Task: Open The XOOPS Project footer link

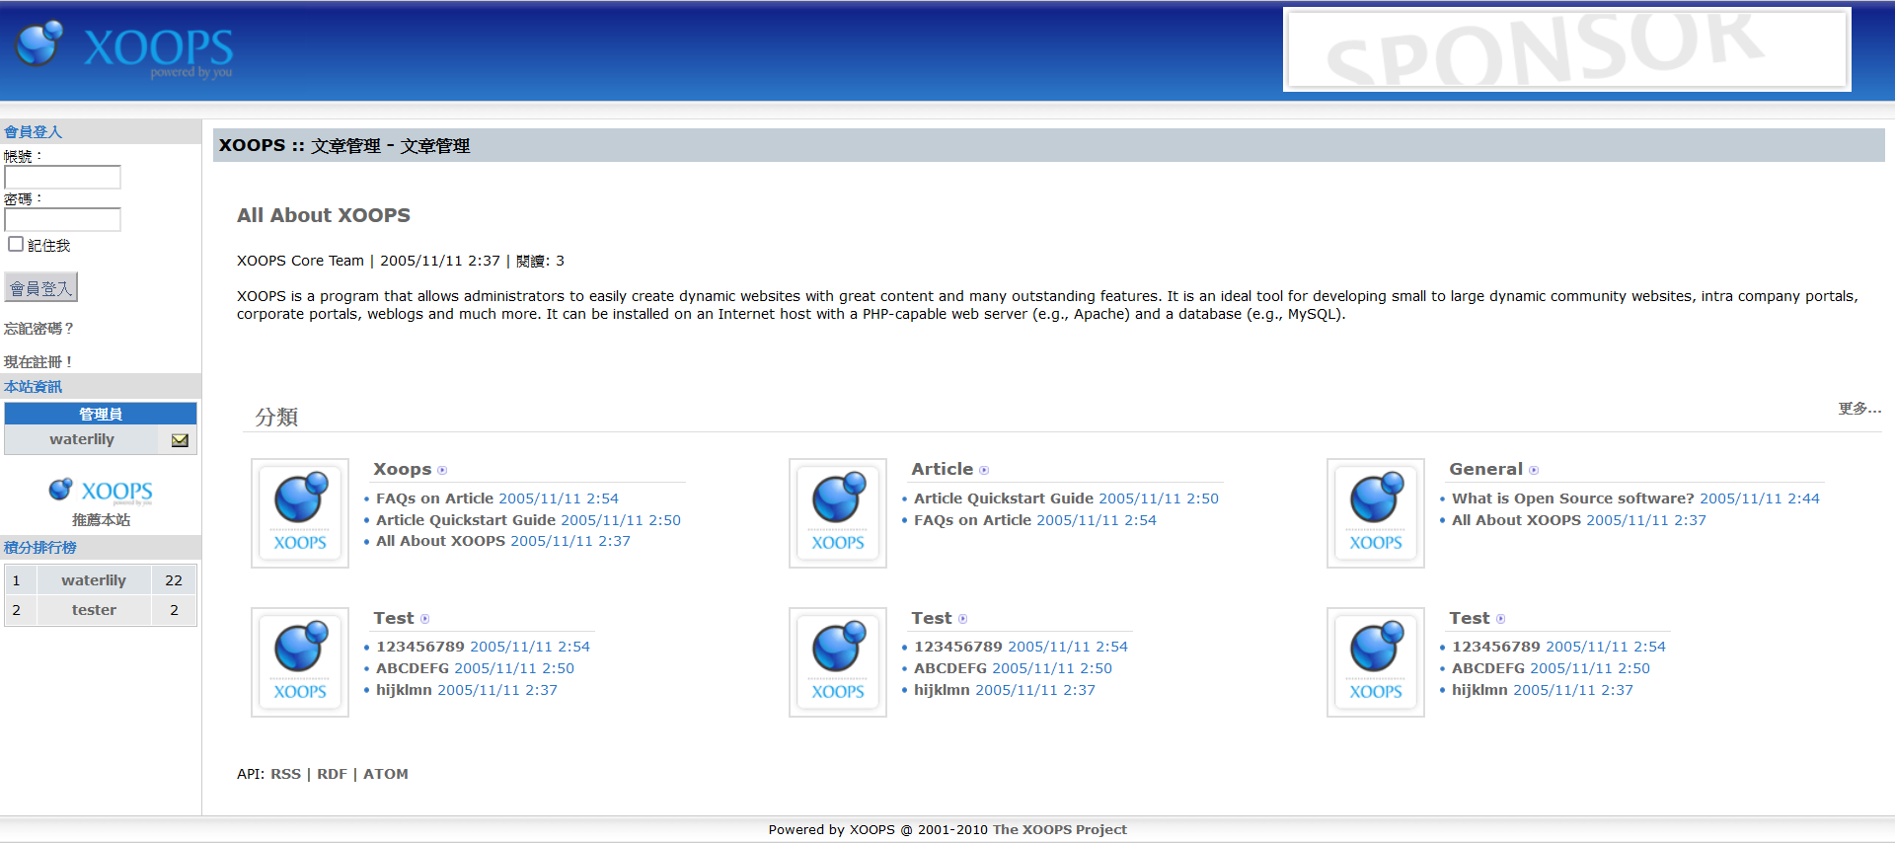Action: (x=1059, y=829)
